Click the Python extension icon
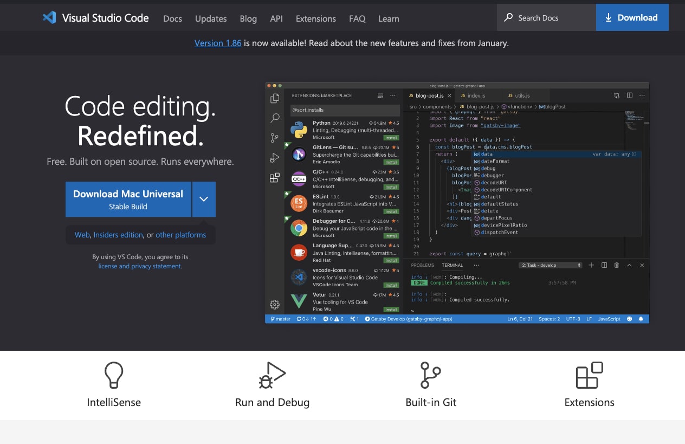685x444 pixels. pyautogui.click(x=299, y=130)
